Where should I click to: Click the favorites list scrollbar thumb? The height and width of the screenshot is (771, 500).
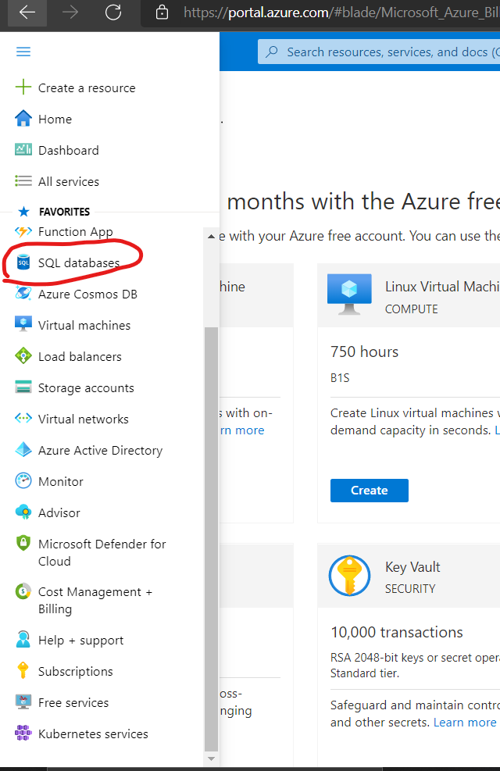pyautogui.click(x=211, y=540)
